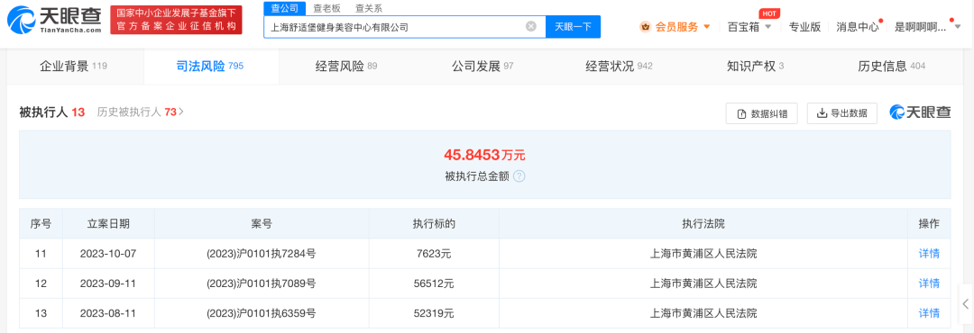974x333 pixels.
Task: View 详情 for case 沪0101执6359号
Action: [929, 313]
